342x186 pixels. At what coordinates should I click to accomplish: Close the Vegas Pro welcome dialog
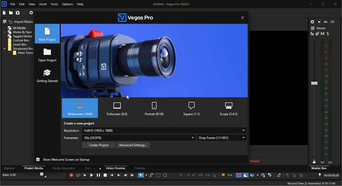coord(243,18)
